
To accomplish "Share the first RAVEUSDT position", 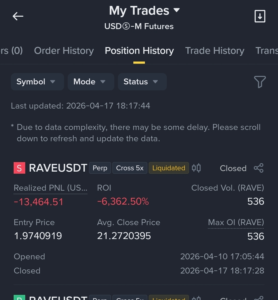I will tap(259, 168).
